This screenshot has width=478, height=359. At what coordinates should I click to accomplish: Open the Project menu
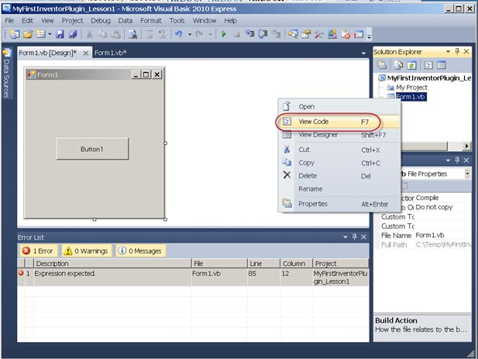pos(72,20)
